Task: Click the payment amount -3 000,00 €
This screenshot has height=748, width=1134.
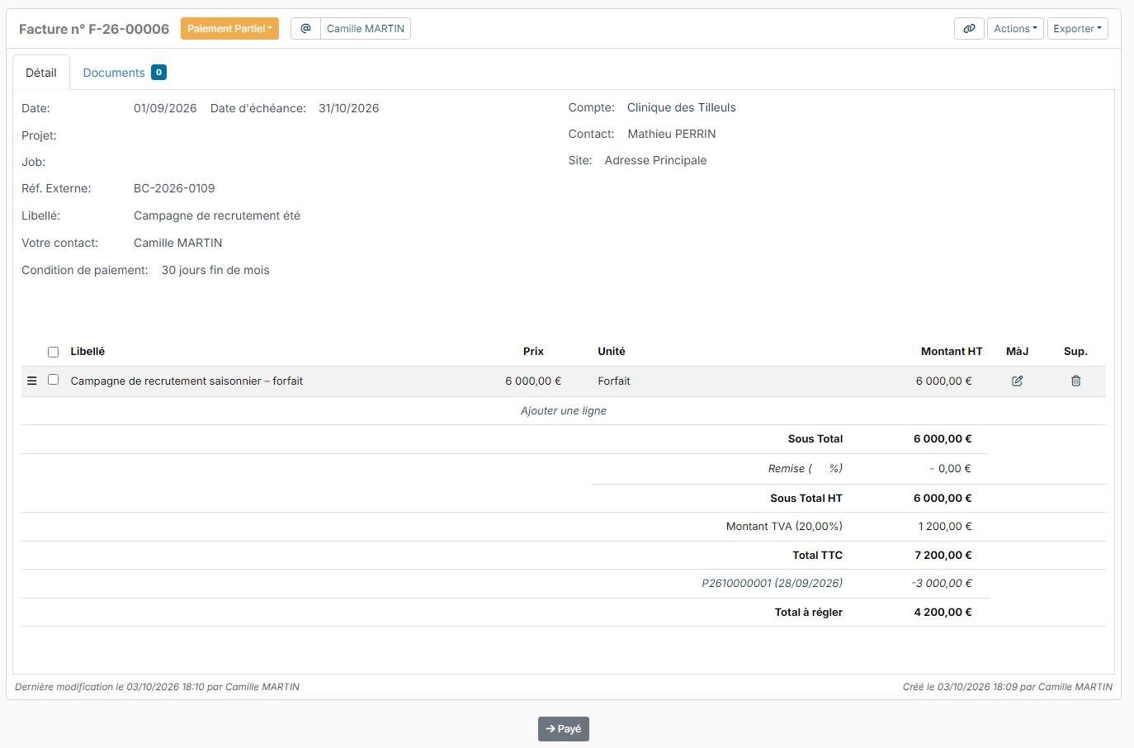Action: click(942, 583)
